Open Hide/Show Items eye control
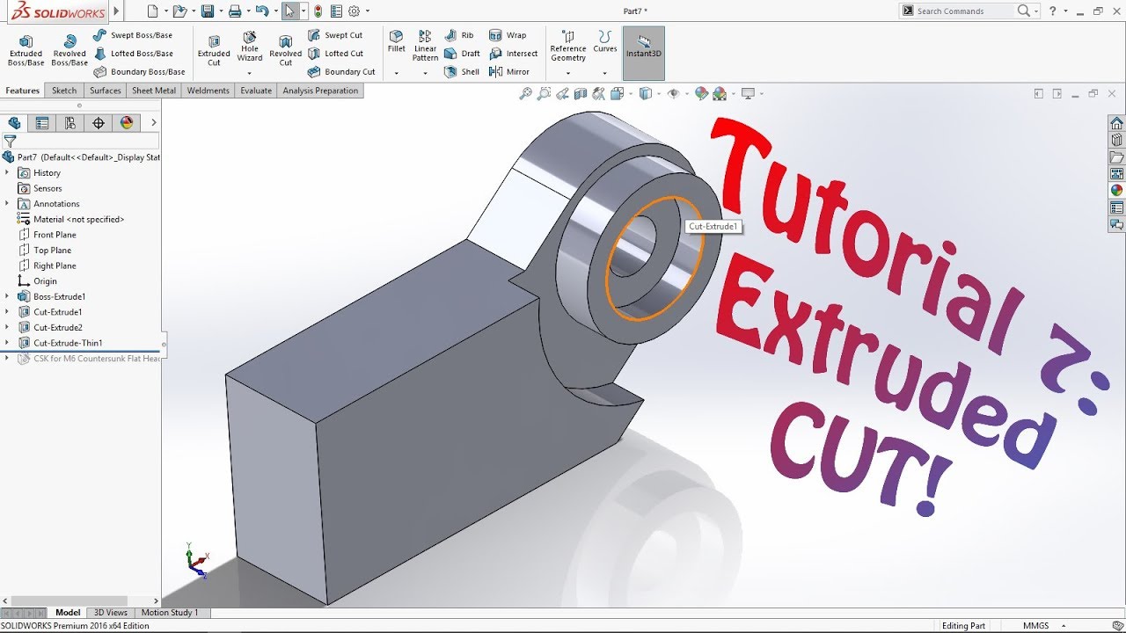 (674, 93)
